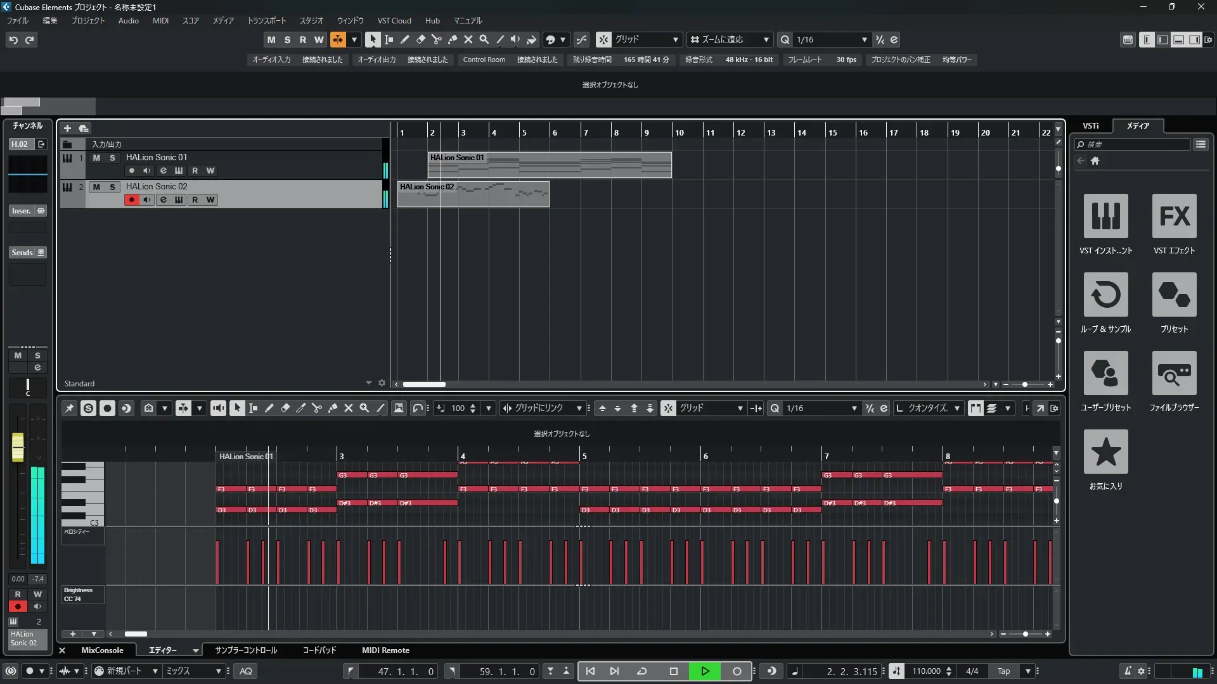This screenshot has width=1217, height=684.
Task: Mute the HALion Sonic 01 track
Action: coord(96,158)
